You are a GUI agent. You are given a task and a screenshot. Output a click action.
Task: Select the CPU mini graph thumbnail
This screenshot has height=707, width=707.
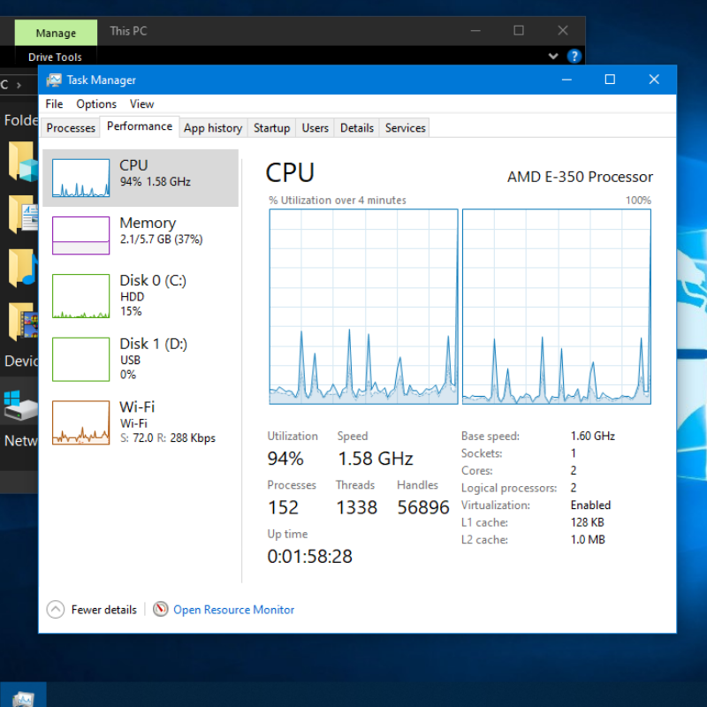80,178
